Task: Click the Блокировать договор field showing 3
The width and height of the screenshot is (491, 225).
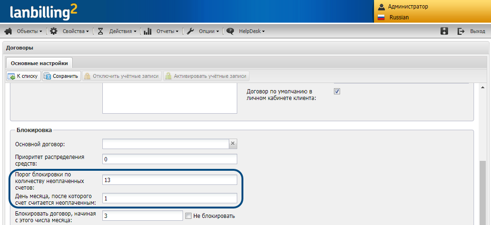Action: pyautogui.click(x=142, y=216)
